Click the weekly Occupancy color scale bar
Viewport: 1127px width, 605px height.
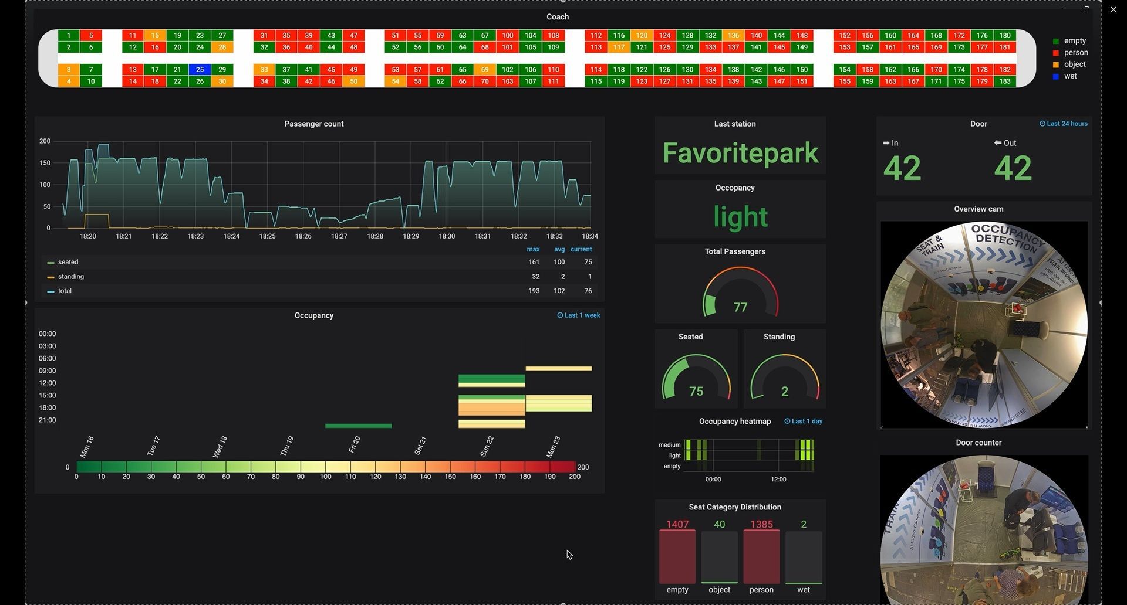point(326,467)
